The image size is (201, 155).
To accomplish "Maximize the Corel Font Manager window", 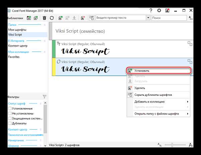I will tap(184, 10).
